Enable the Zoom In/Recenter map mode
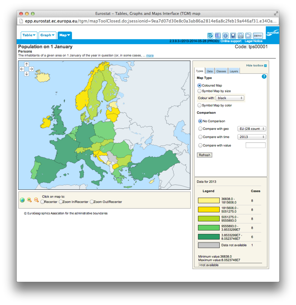Screen dimensions: 296x305 point(61,202)
